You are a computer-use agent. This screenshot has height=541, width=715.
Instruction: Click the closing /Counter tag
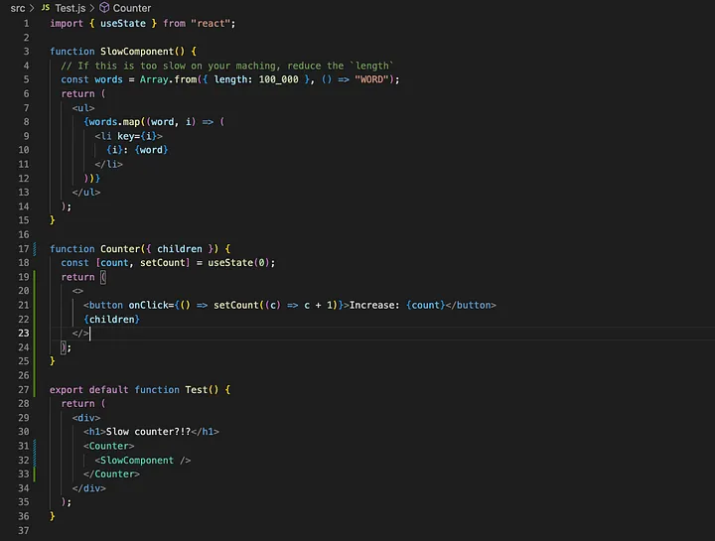coord(111,474)
